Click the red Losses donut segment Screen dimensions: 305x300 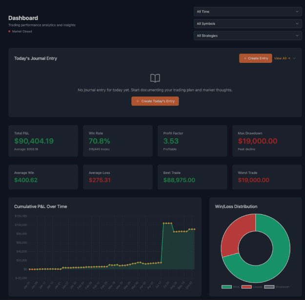pos(236,233)
